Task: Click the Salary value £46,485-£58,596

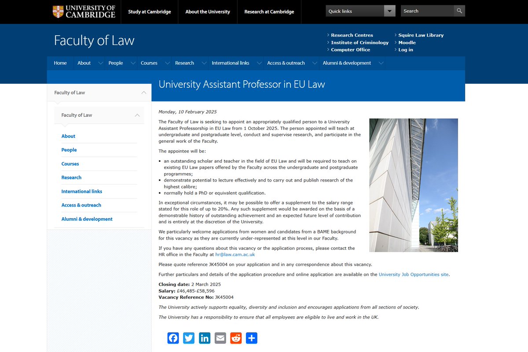Action: tap(195, 291)
